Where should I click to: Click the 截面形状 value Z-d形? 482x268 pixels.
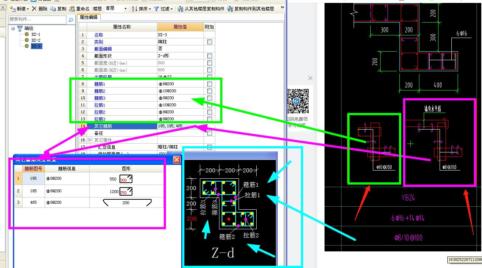tap(180, 56)
